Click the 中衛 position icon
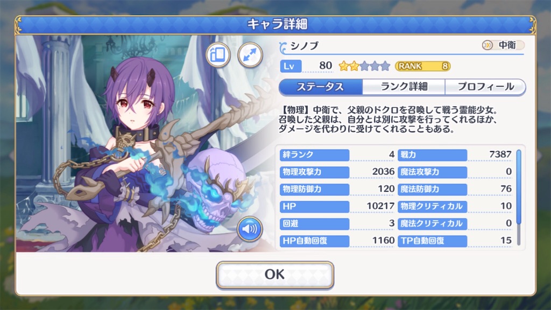Image resolution: width=551 pixels, height=310 pixels. click(x=488, y=45)
